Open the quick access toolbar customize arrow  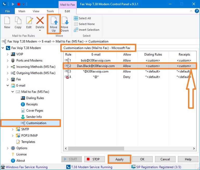[23, 4]
